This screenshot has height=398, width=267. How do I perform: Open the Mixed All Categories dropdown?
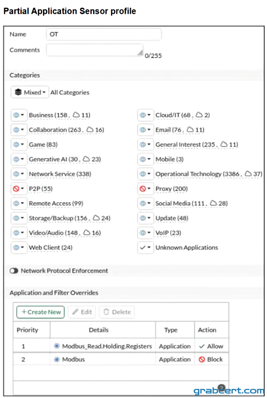30,92
